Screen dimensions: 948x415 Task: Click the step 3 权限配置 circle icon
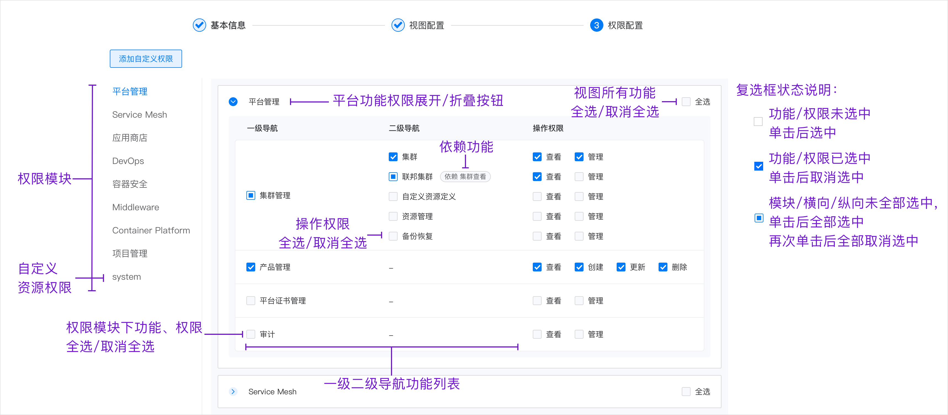click(596, 25)
